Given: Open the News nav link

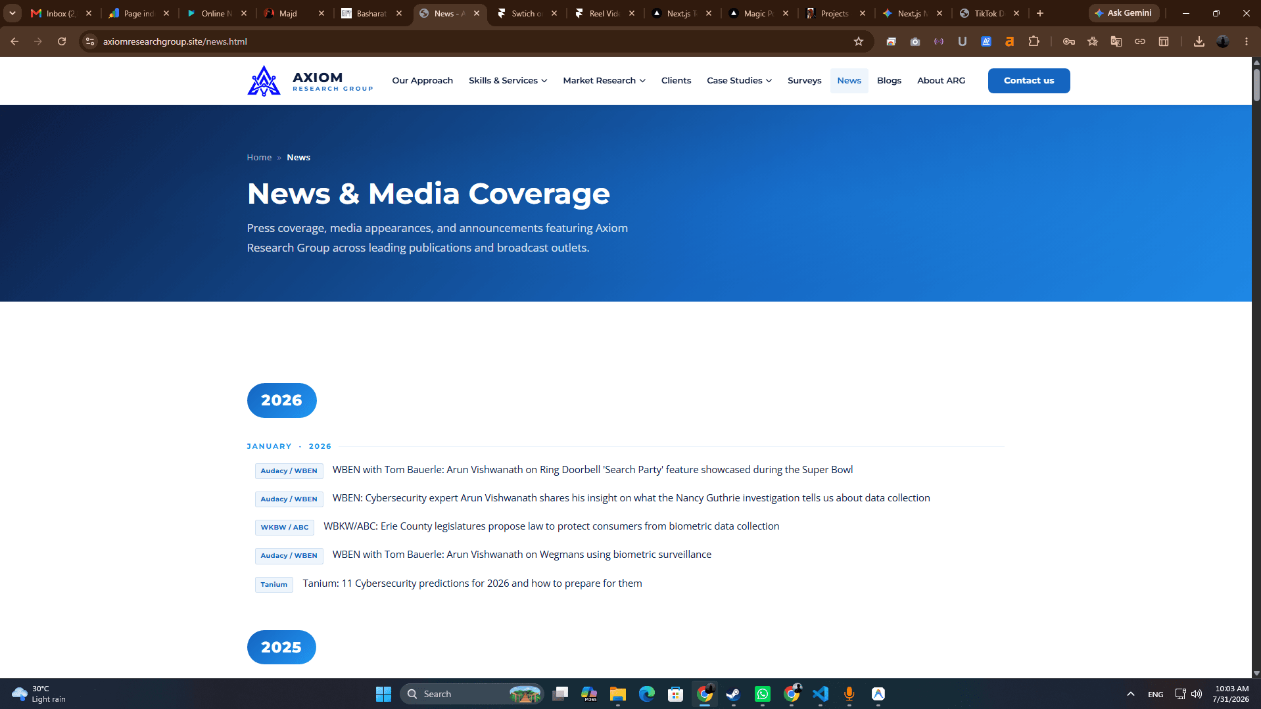Looking at the screenshot, I should click(x=849, y=81).
